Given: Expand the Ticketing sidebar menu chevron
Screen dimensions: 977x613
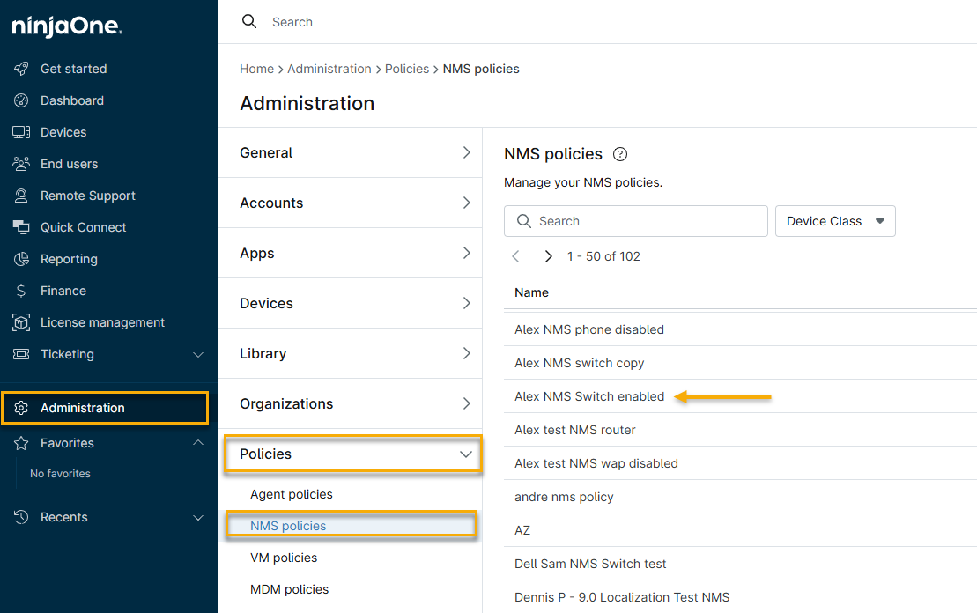Looking at the screenshot, I should tap(198, 354).
